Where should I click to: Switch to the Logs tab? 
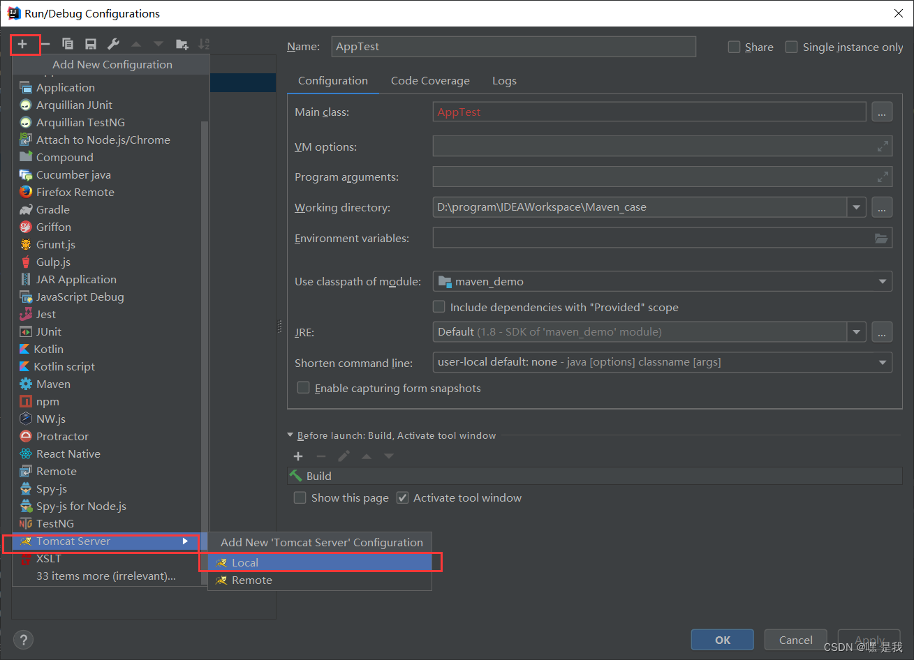tap(504, 81)
